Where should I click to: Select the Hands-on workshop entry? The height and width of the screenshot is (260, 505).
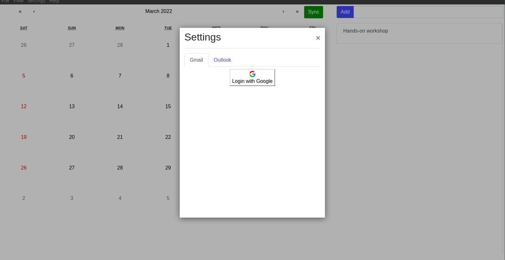419,34
